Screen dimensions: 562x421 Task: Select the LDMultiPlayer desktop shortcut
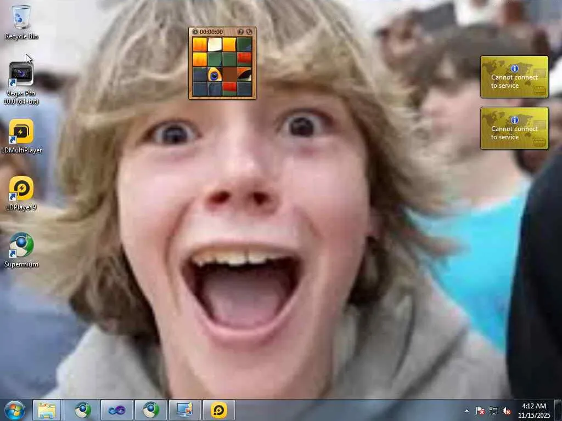point(21,136)
